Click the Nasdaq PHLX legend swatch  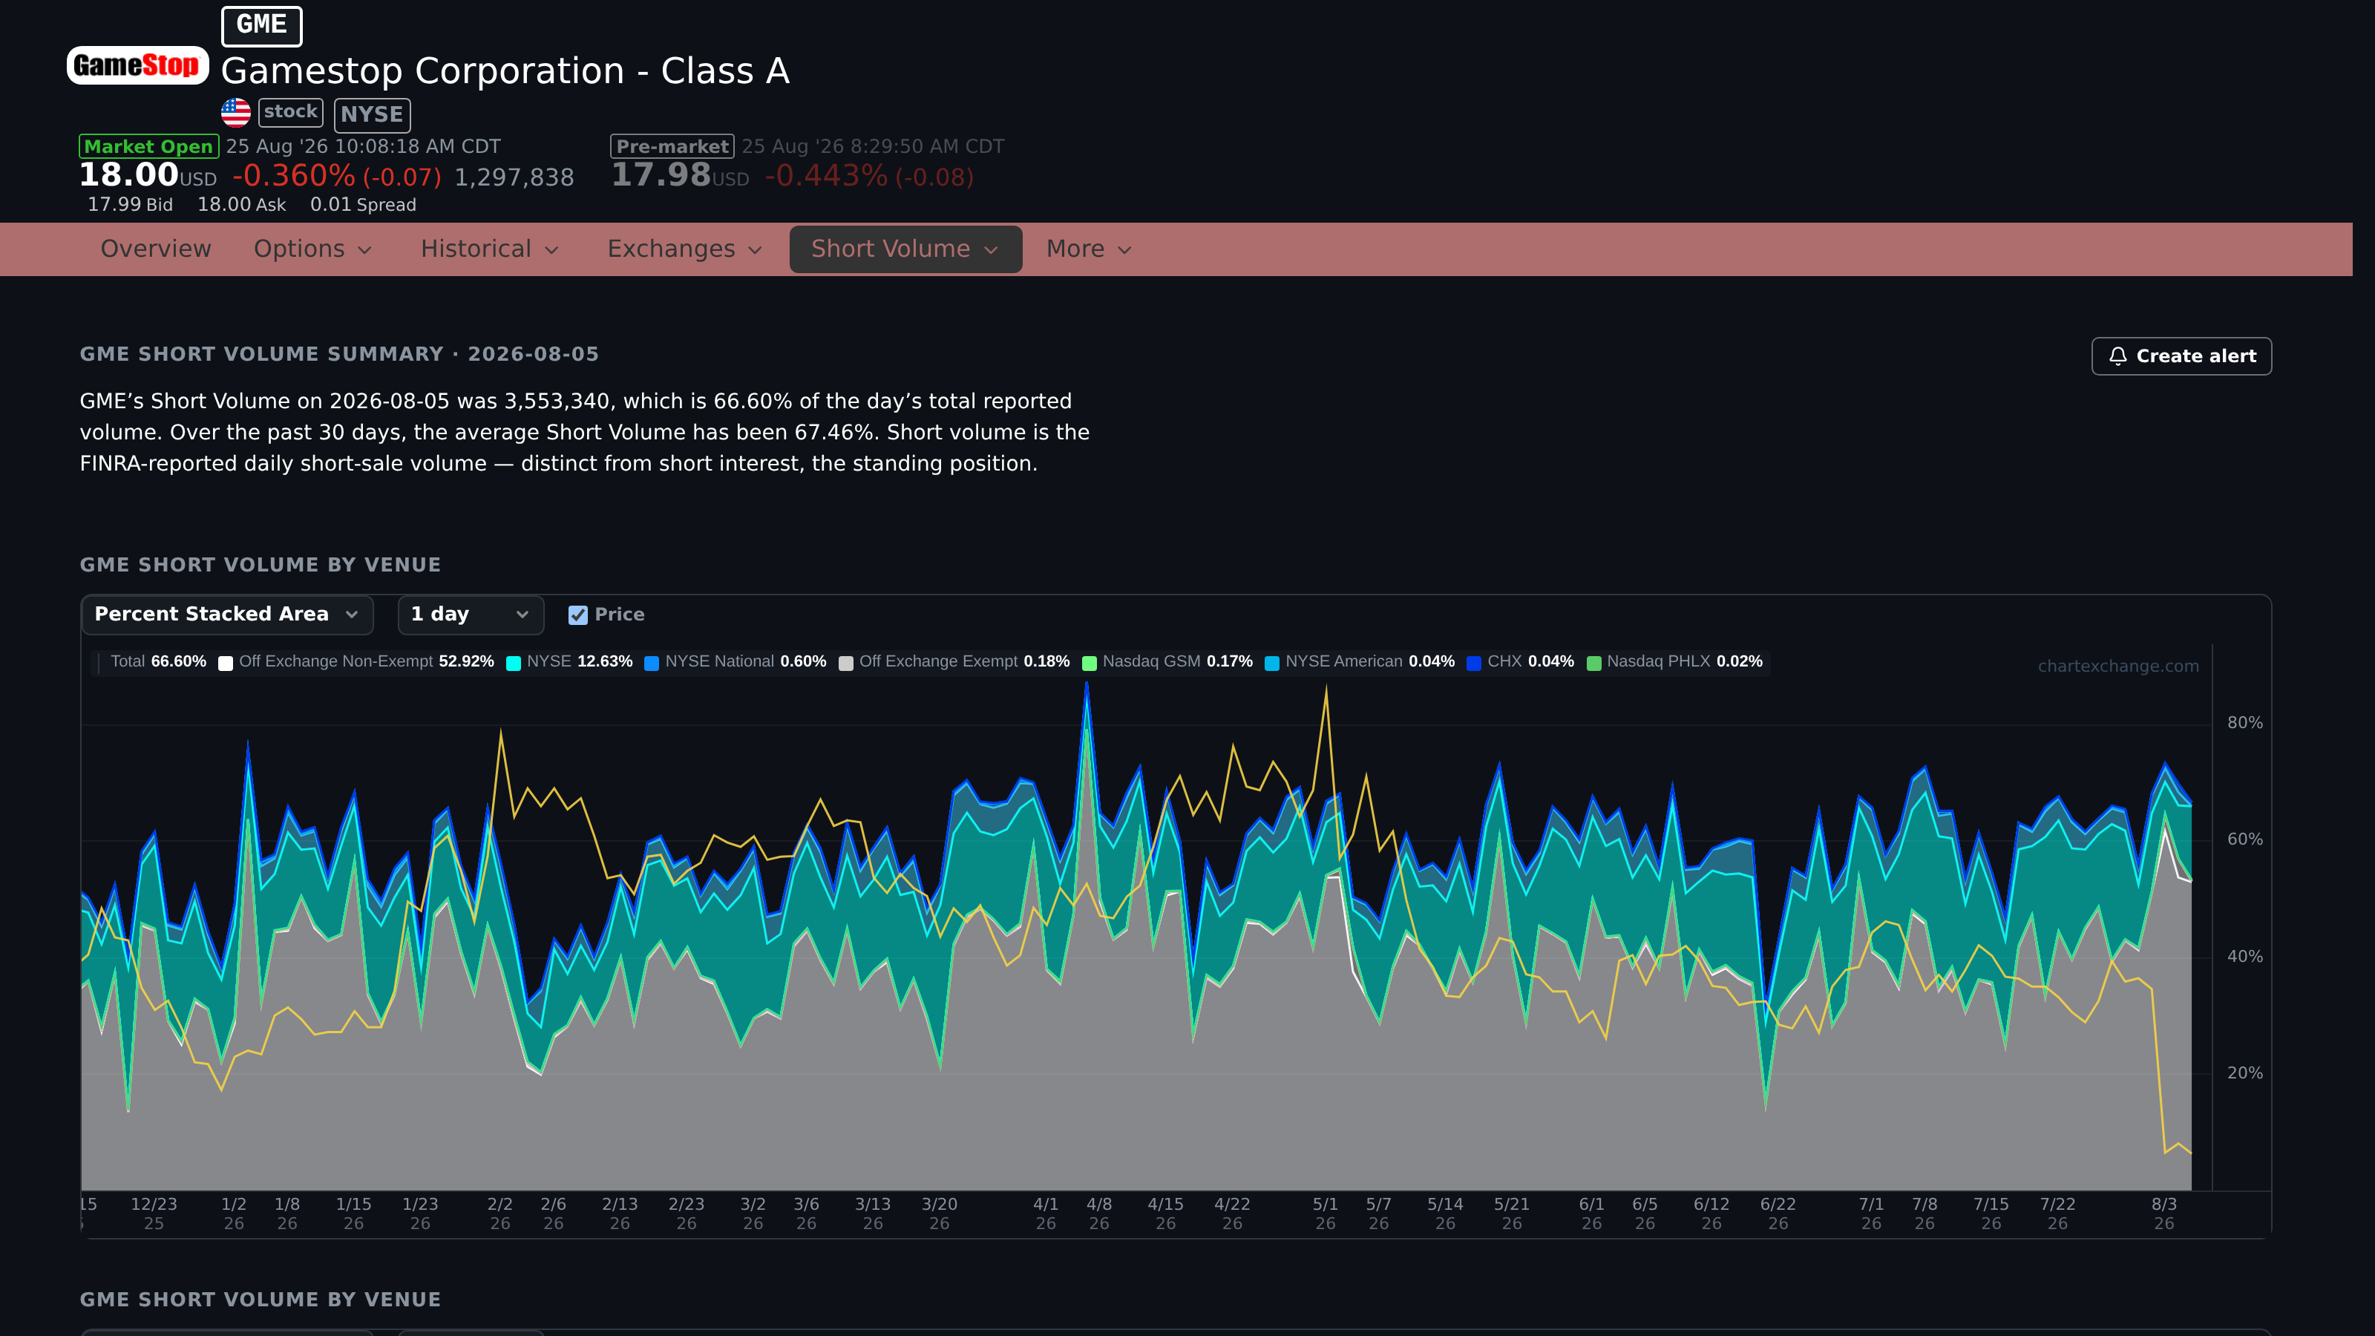1594,663
